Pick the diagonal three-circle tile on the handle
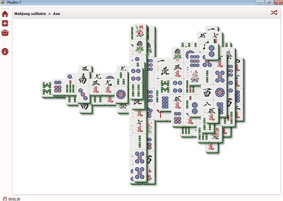283x201 pixels. [x=83, y=95]
